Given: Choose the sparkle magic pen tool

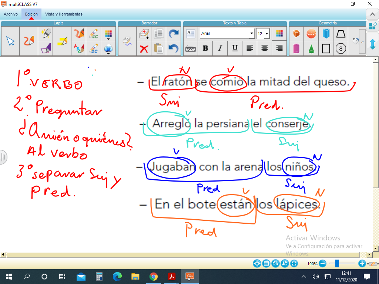Looking at the screenshot, I should click(46, 34).
